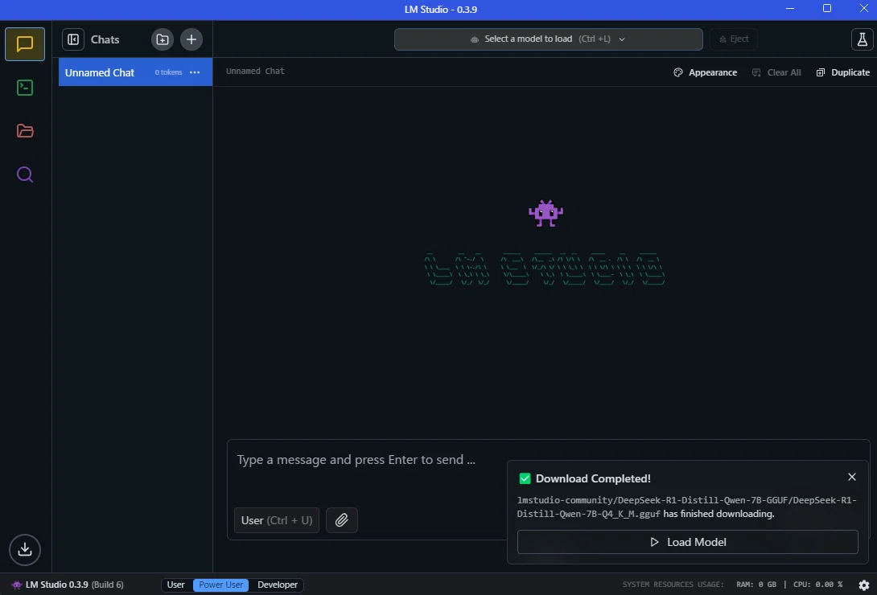877x595 pixels.
Task: Click the RAM: 0 GB status entry
Action: 756,585
